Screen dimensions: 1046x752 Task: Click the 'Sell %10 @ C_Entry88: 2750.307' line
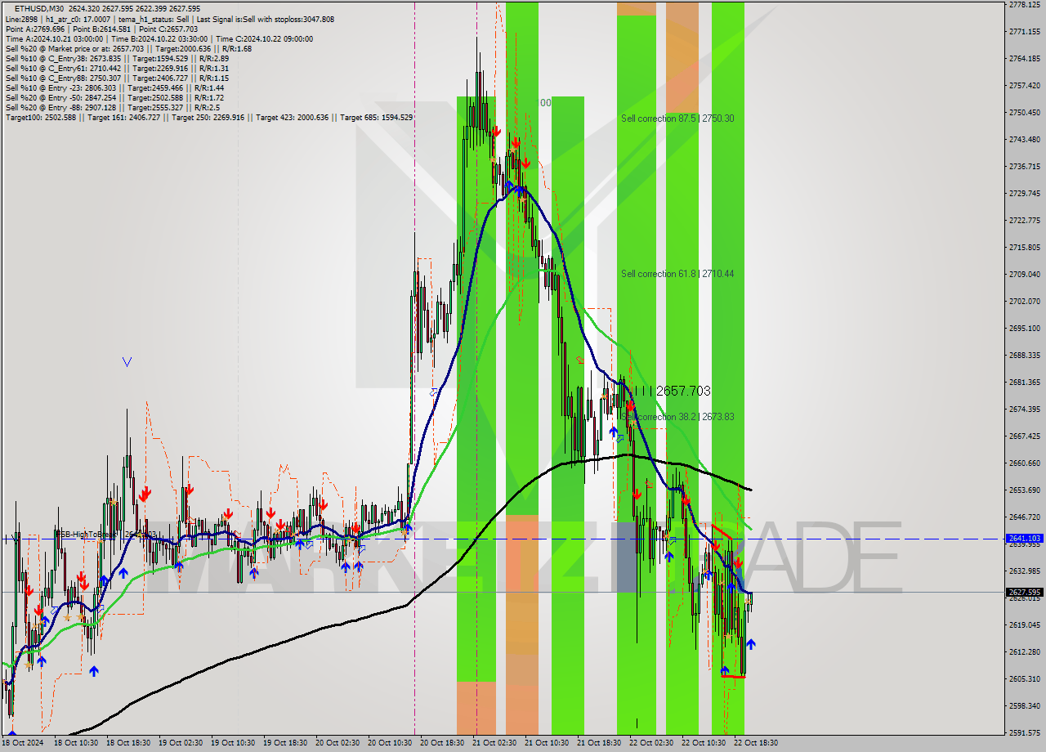(x=117, y=78)
